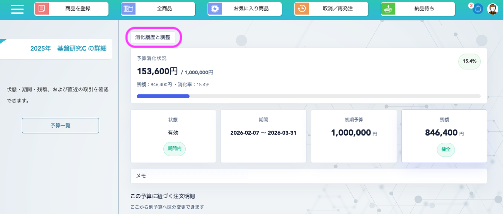Screen dimensions: 503x214
Task: Click the green awaiting delivery icon
Action: click(x=388, y=9)
